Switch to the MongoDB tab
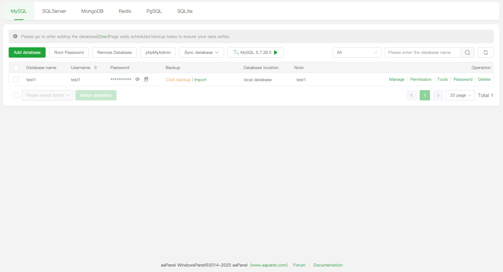 92,11
